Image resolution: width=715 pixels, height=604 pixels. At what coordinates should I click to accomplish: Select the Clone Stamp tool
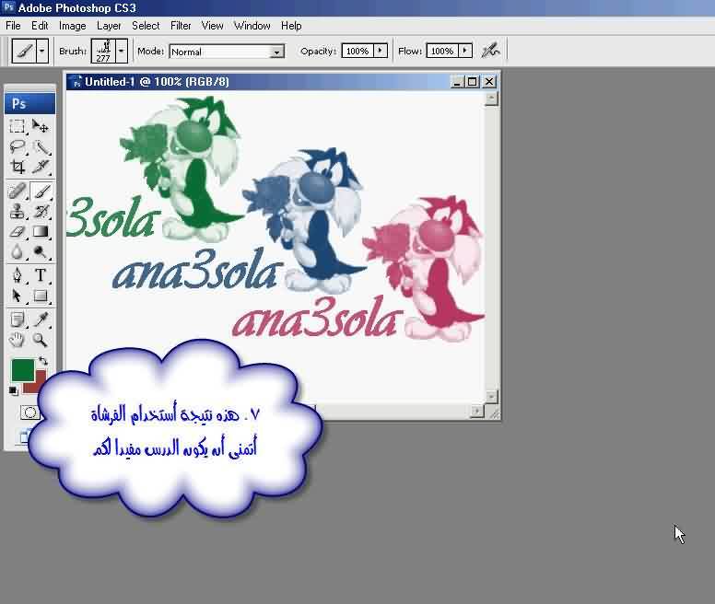click(18, 212)
